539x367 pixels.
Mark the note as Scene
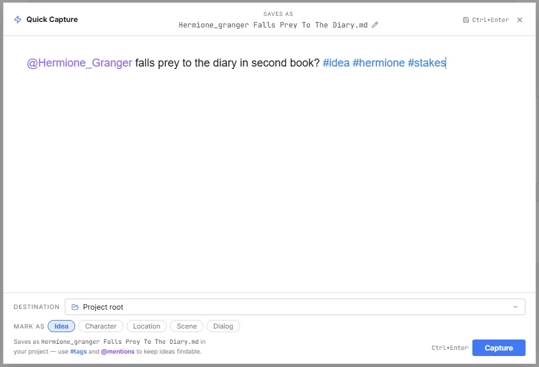click(186, 326)
